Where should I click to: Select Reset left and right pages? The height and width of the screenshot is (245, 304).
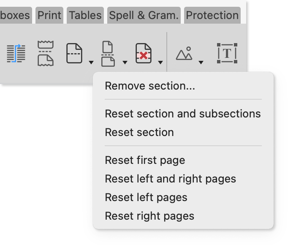pyautogui.click(x=170, y=179)
